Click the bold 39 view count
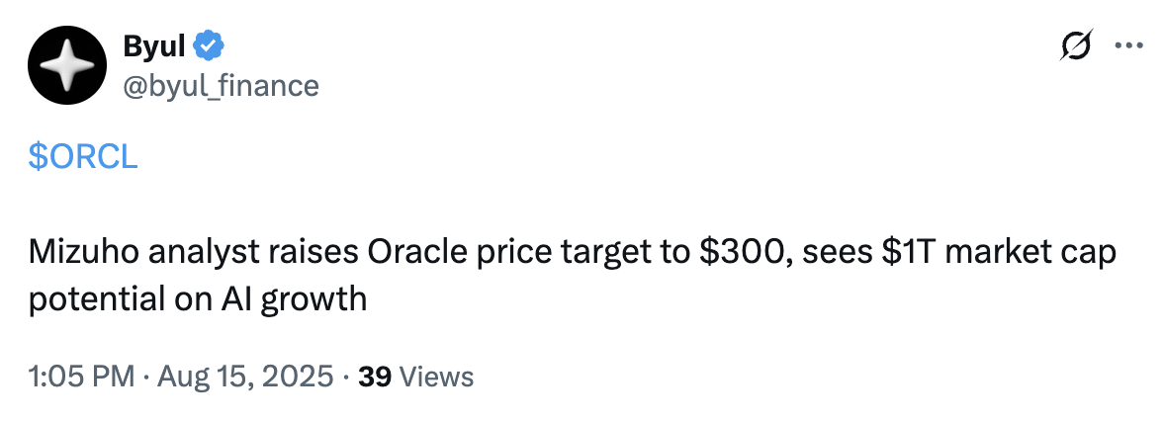The image size is (1163, 421). [372, 377]
